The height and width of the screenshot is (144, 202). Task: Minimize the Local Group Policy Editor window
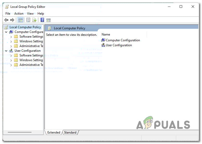(169, 7)
